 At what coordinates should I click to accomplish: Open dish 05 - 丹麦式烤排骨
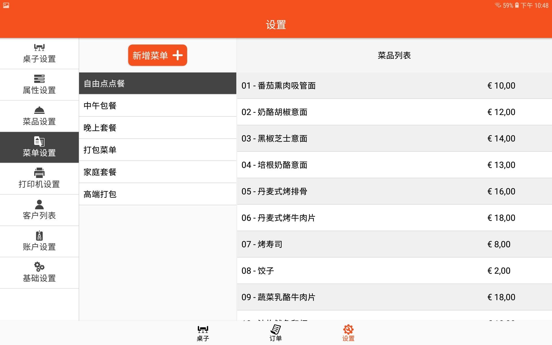click(x=394, y=191)
